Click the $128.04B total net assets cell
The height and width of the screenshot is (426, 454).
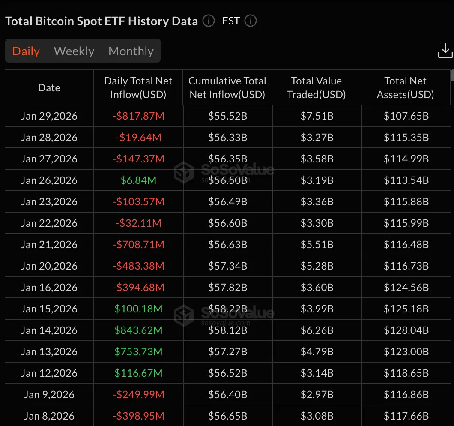pos(406,330)
